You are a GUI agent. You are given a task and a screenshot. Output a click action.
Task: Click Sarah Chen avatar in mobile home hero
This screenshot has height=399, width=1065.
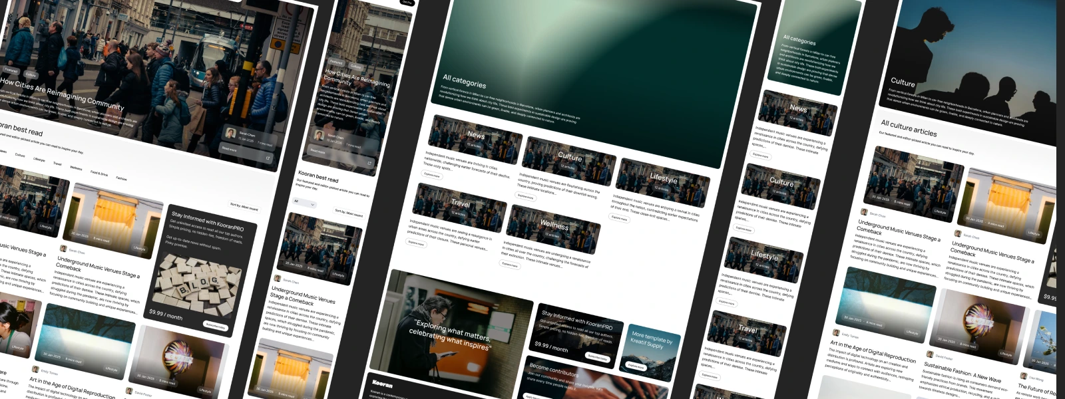pyautogui.click(x=319, y=136)
